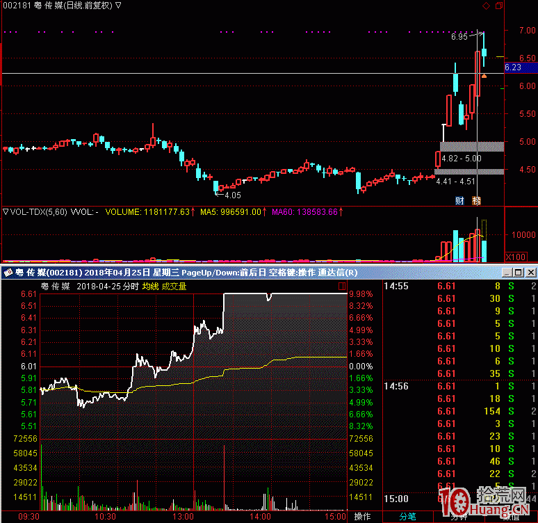Click the MA5: 996591.00 value
The height and width of the screenshot is (523, 538).
pyautogui.click(x=231, y=212)
